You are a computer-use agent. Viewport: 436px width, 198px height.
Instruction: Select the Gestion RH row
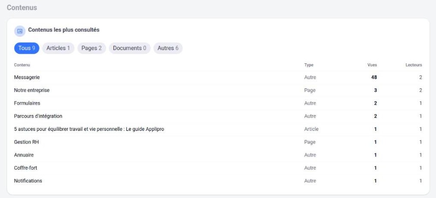218,142
